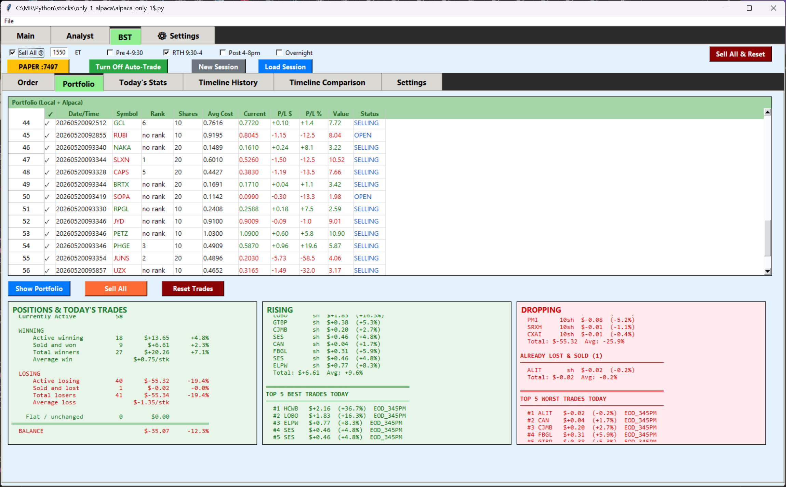The width and height of the screenshot is (786, 487).
Task: Click the scroll-down arrow of portfolio table
Action: click(767, 271)
